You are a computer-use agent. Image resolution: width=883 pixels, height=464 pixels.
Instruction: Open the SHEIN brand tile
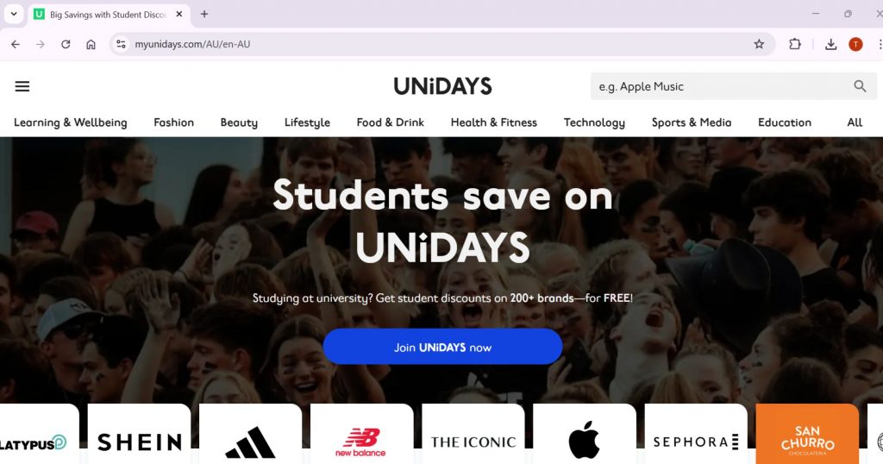point(139,434)
